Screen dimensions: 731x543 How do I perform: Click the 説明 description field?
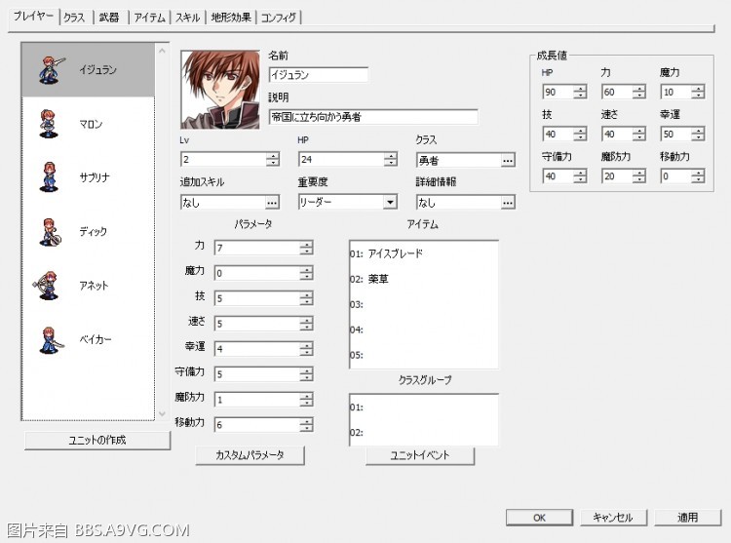click(x=373, y=117)
